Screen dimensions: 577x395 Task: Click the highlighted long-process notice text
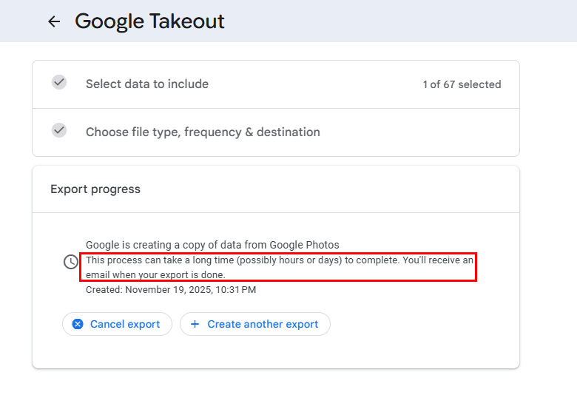[279, 267]
